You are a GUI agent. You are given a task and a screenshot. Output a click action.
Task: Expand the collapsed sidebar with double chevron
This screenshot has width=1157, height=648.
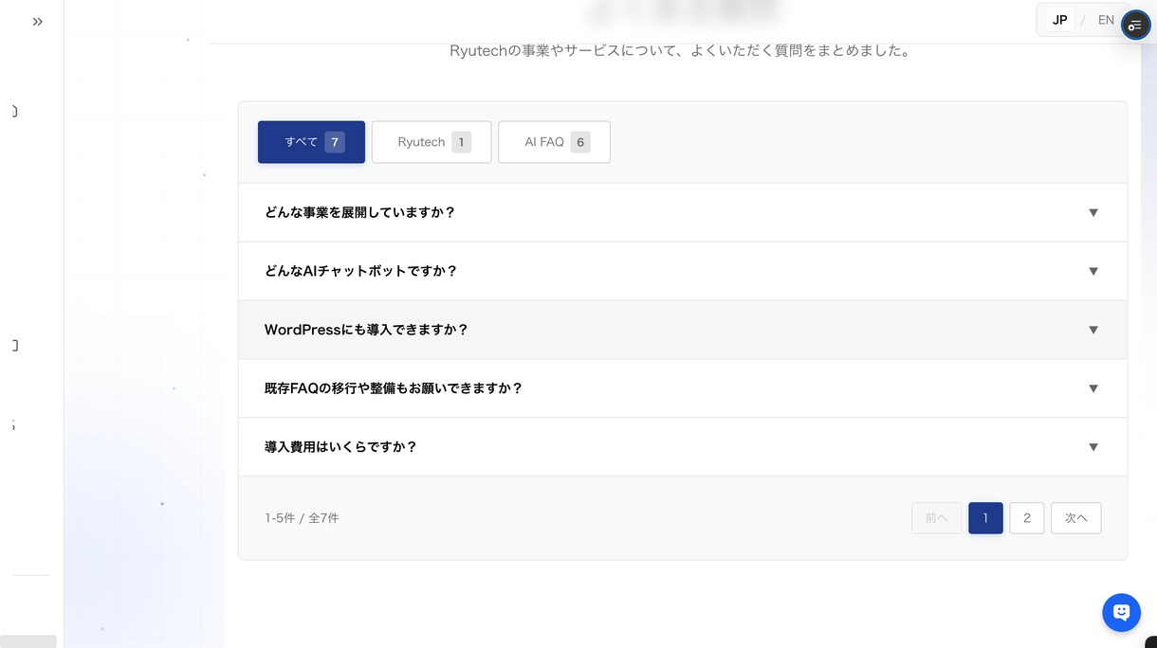point(38,21)
